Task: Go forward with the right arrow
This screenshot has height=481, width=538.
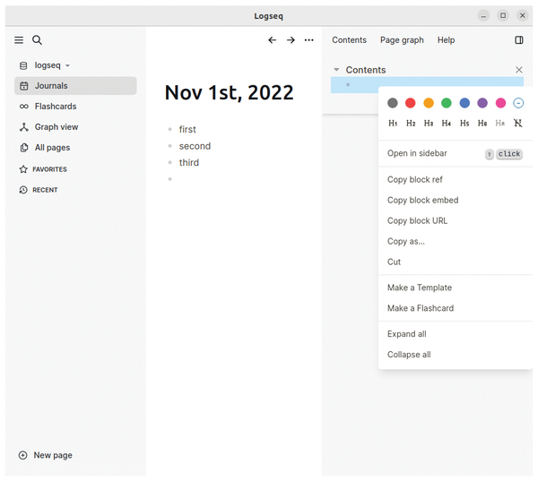Action: [x=291, y=40]
